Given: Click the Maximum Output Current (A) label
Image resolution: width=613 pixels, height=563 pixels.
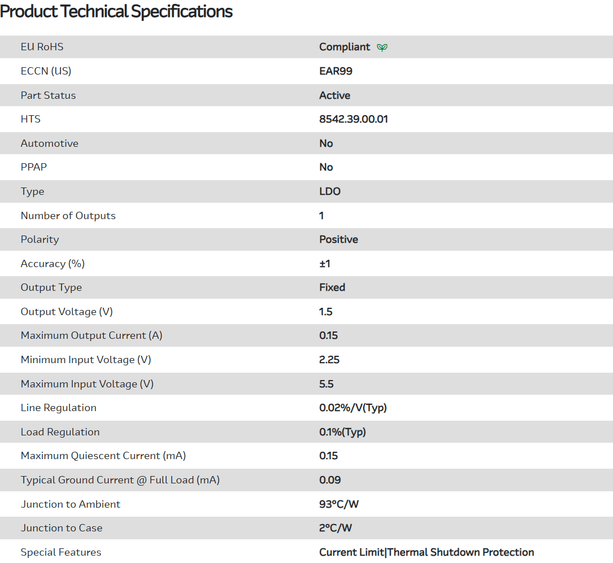Looking at the screenshot, I should coord(92,335).
